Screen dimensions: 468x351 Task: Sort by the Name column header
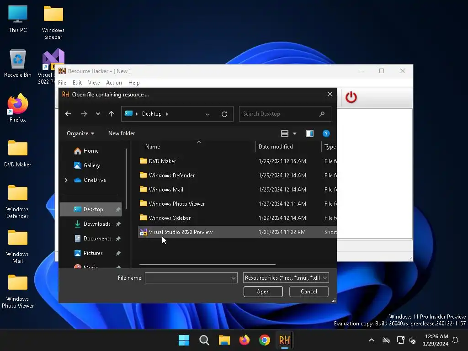point(197,147)
